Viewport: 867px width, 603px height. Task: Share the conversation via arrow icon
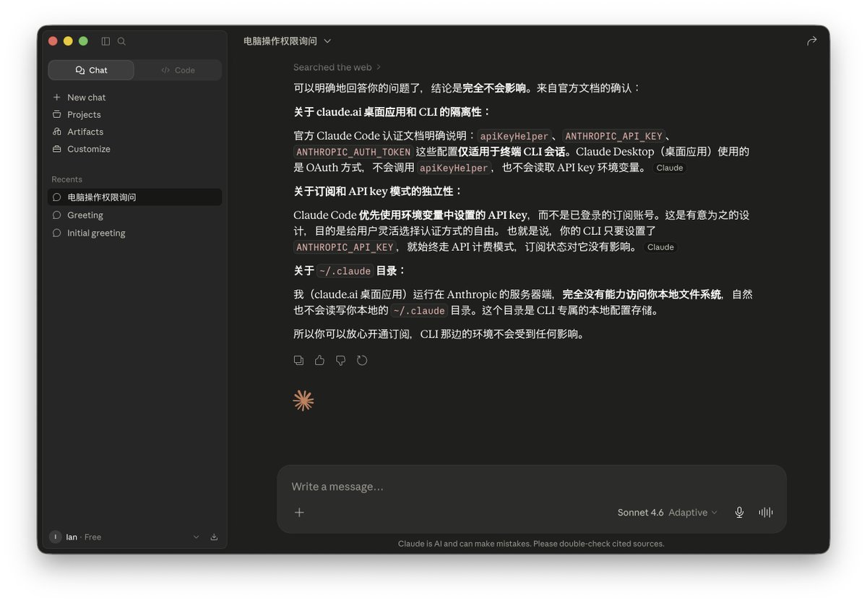(x=811, y=41)
